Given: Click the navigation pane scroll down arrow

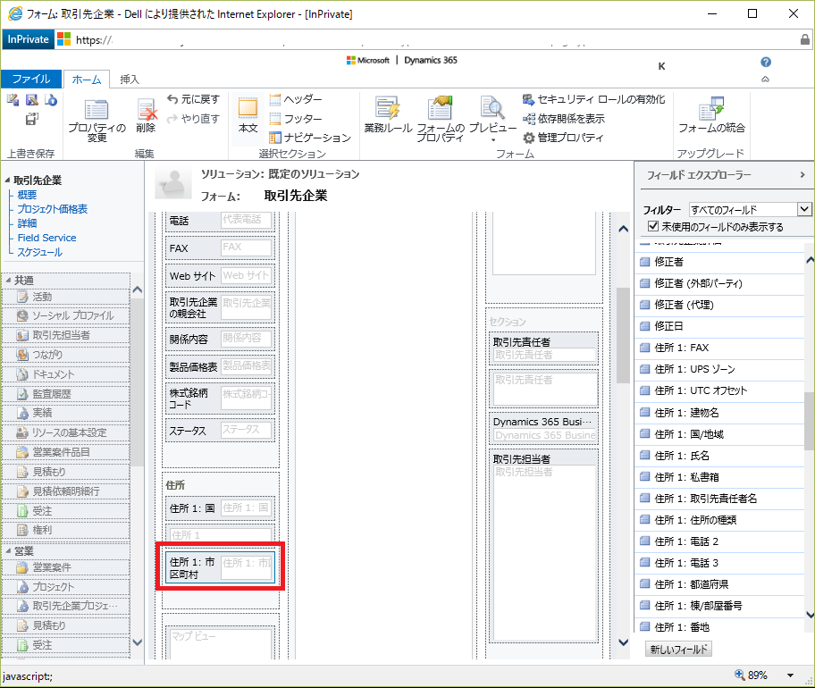Looking at the screenshot, I should tap(138, 642).
